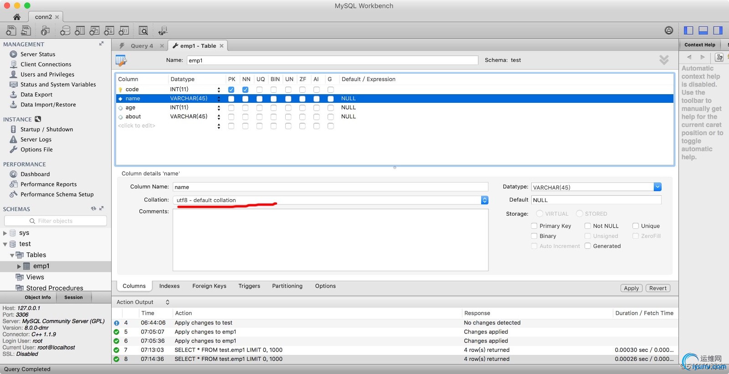Expand the Management section maximize icon
This screenshot has height=374, width=729.
[101, 44]
